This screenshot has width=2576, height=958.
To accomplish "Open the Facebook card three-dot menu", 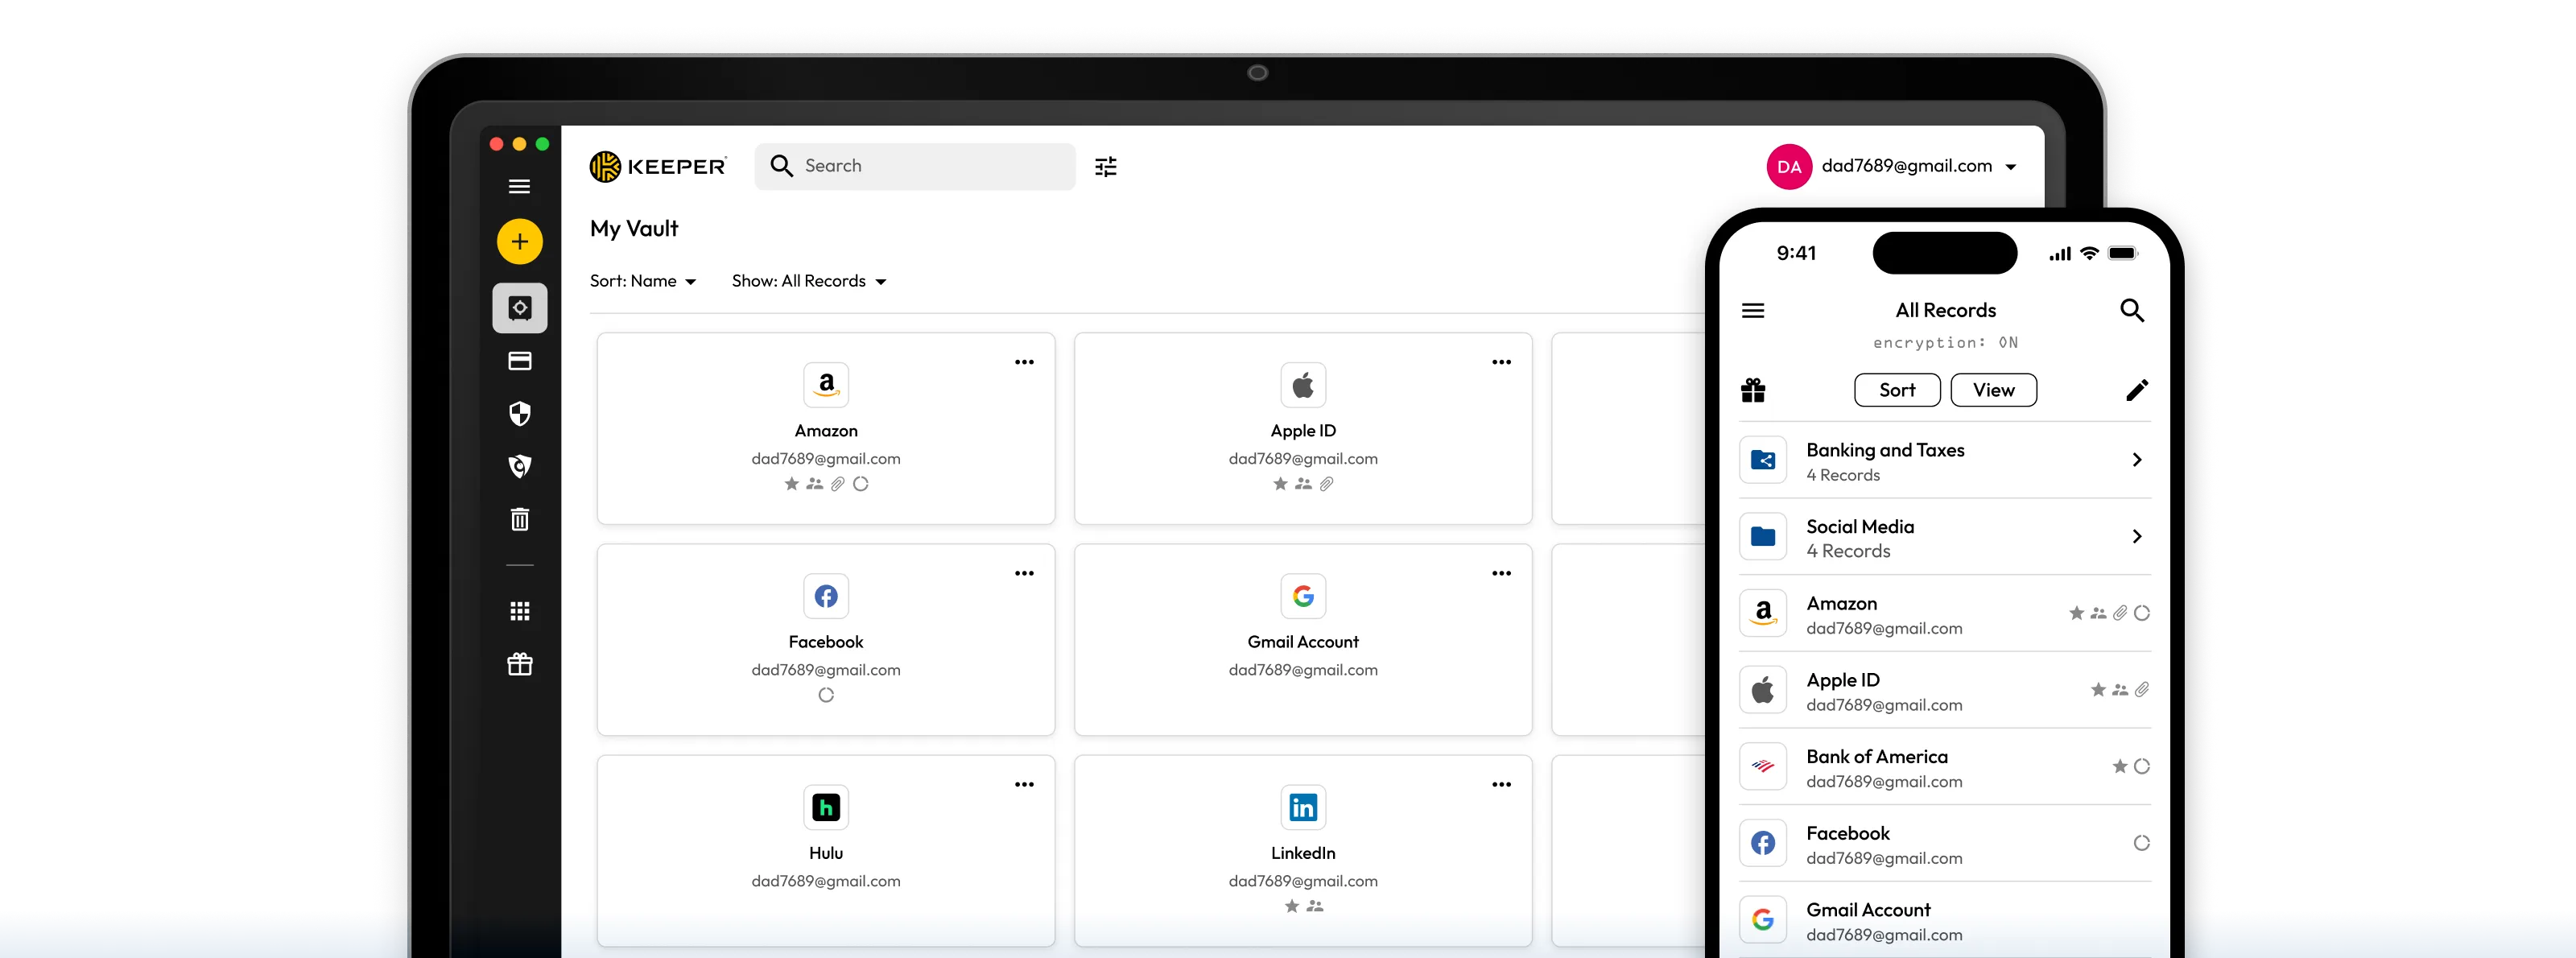I will point(1024,573).
